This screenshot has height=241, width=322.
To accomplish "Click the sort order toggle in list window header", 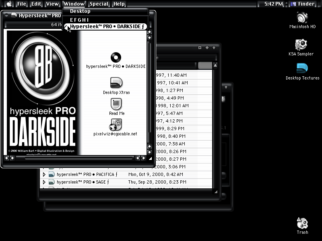I will [x=215, y=65].
